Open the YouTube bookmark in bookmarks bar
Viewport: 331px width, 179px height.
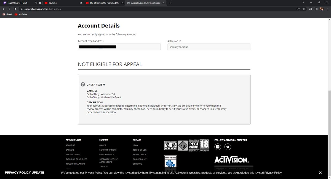pos(21,14)
